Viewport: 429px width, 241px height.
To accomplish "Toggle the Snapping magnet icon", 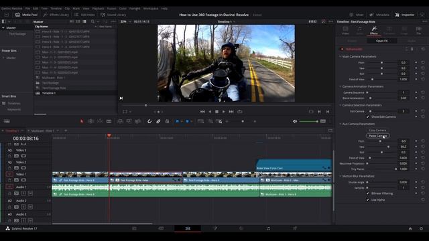I will tap(149, 121).
